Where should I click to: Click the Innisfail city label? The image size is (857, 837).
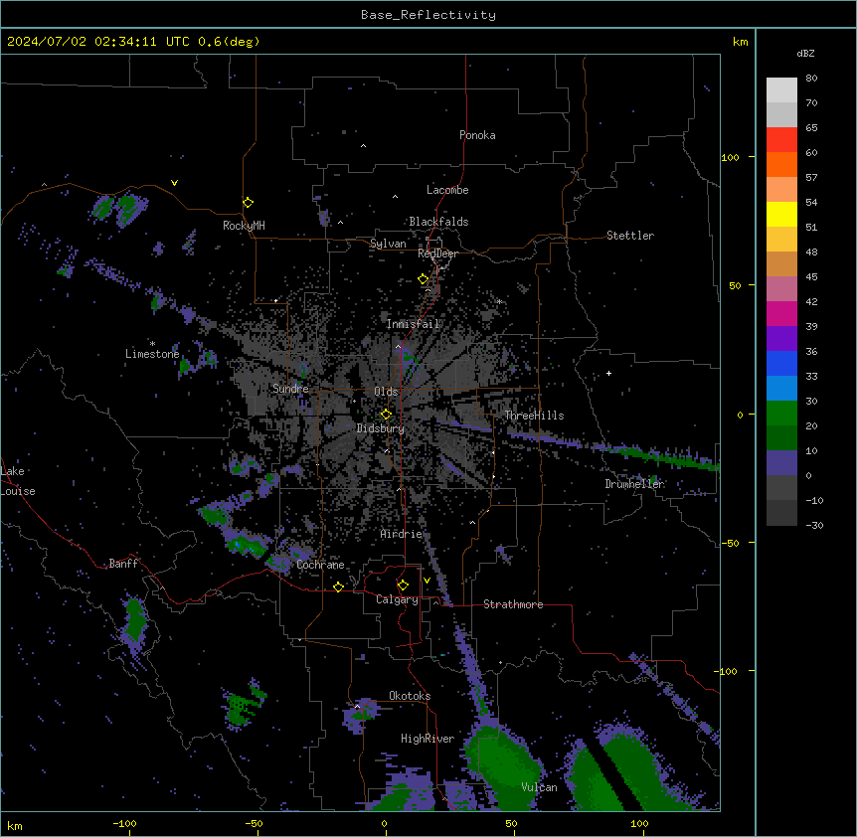point(413,324)
